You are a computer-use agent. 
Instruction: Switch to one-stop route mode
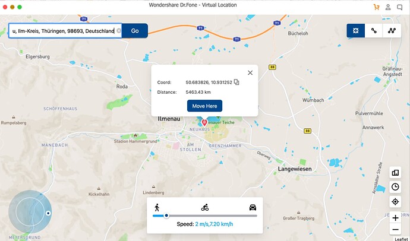[374, 30]
